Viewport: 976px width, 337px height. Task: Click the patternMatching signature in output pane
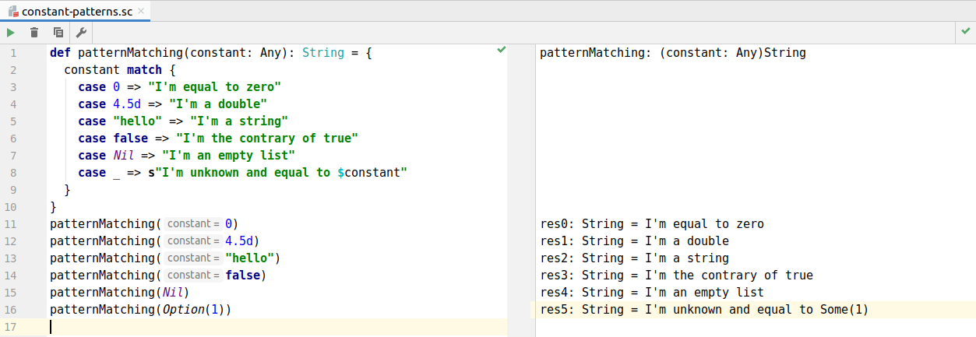coord(672,53)
